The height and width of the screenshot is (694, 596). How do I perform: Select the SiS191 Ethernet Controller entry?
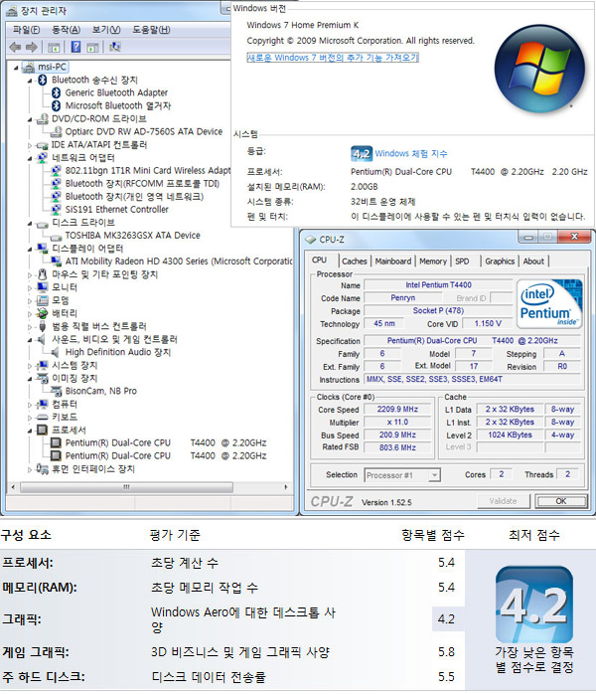(117, 210)
